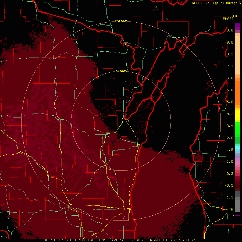Image resolution: width=242 pixels, height=242 pixels.
Task: Select the -1.3 legend value
Action: click(229, 198)
